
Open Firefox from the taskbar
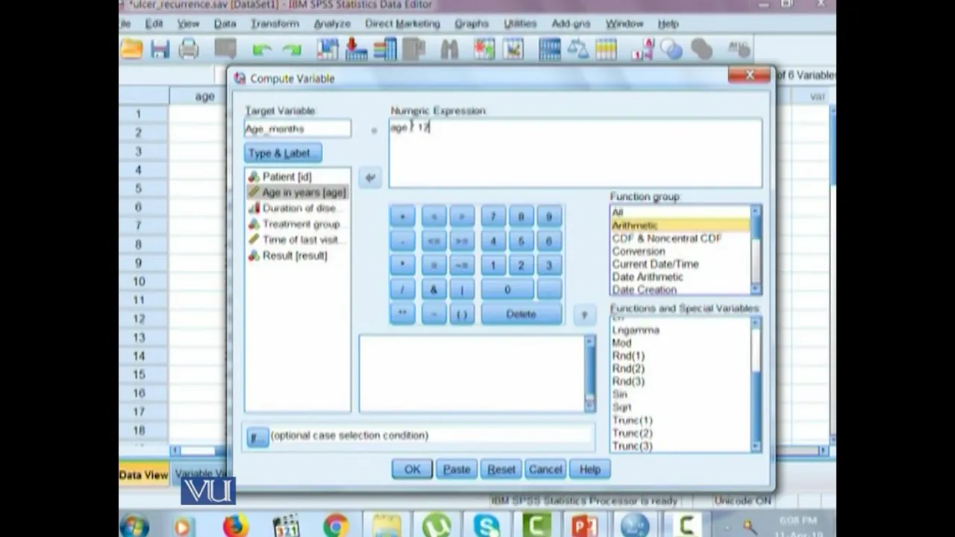click(x=236, y=527)
